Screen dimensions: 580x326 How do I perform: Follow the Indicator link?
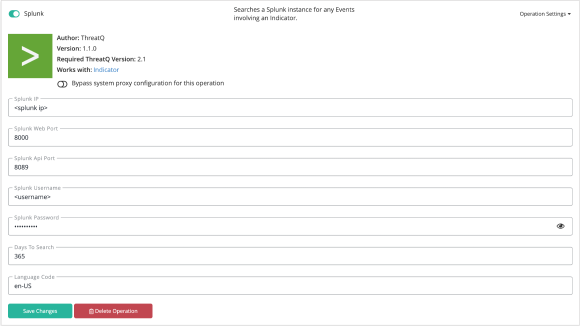[106, 69]
